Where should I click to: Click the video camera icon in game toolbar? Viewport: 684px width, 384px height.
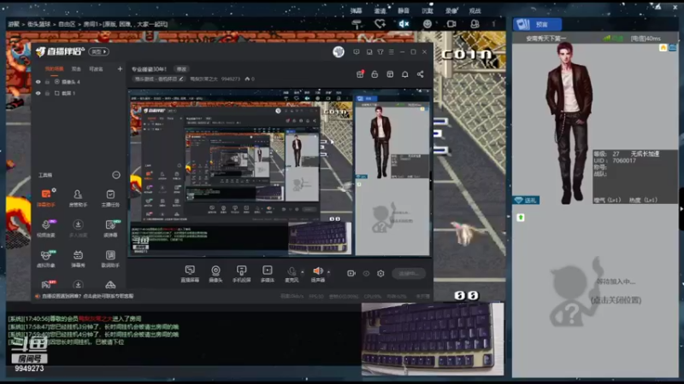451,24
